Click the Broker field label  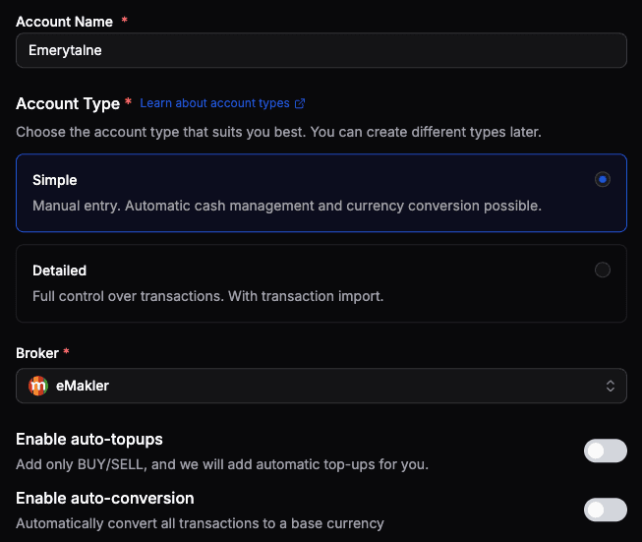click(36, 351)
